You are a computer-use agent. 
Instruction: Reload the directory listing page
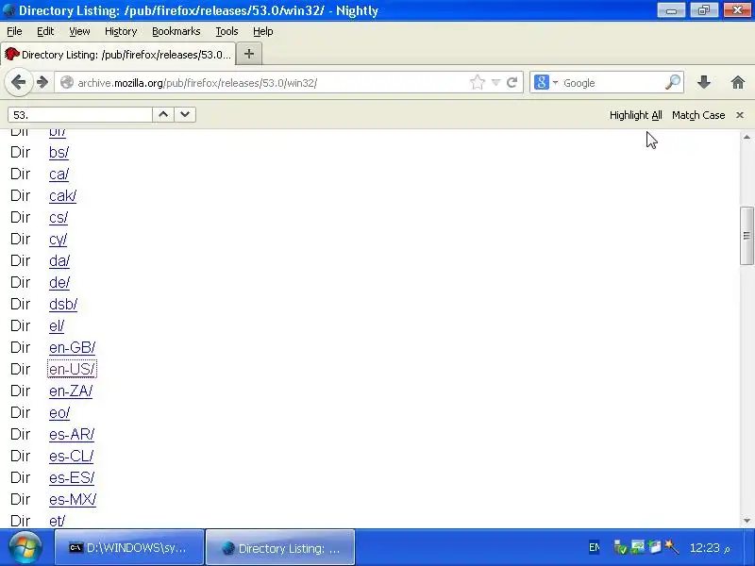512,83
